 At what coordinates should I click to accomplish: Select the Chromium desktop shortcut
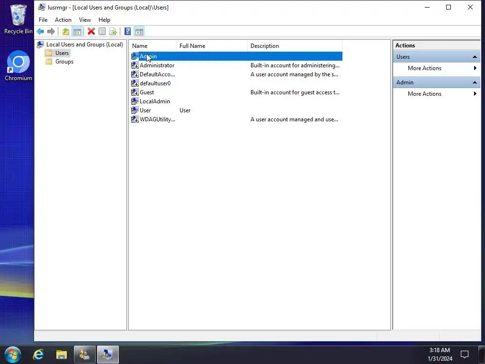[18, 66]
